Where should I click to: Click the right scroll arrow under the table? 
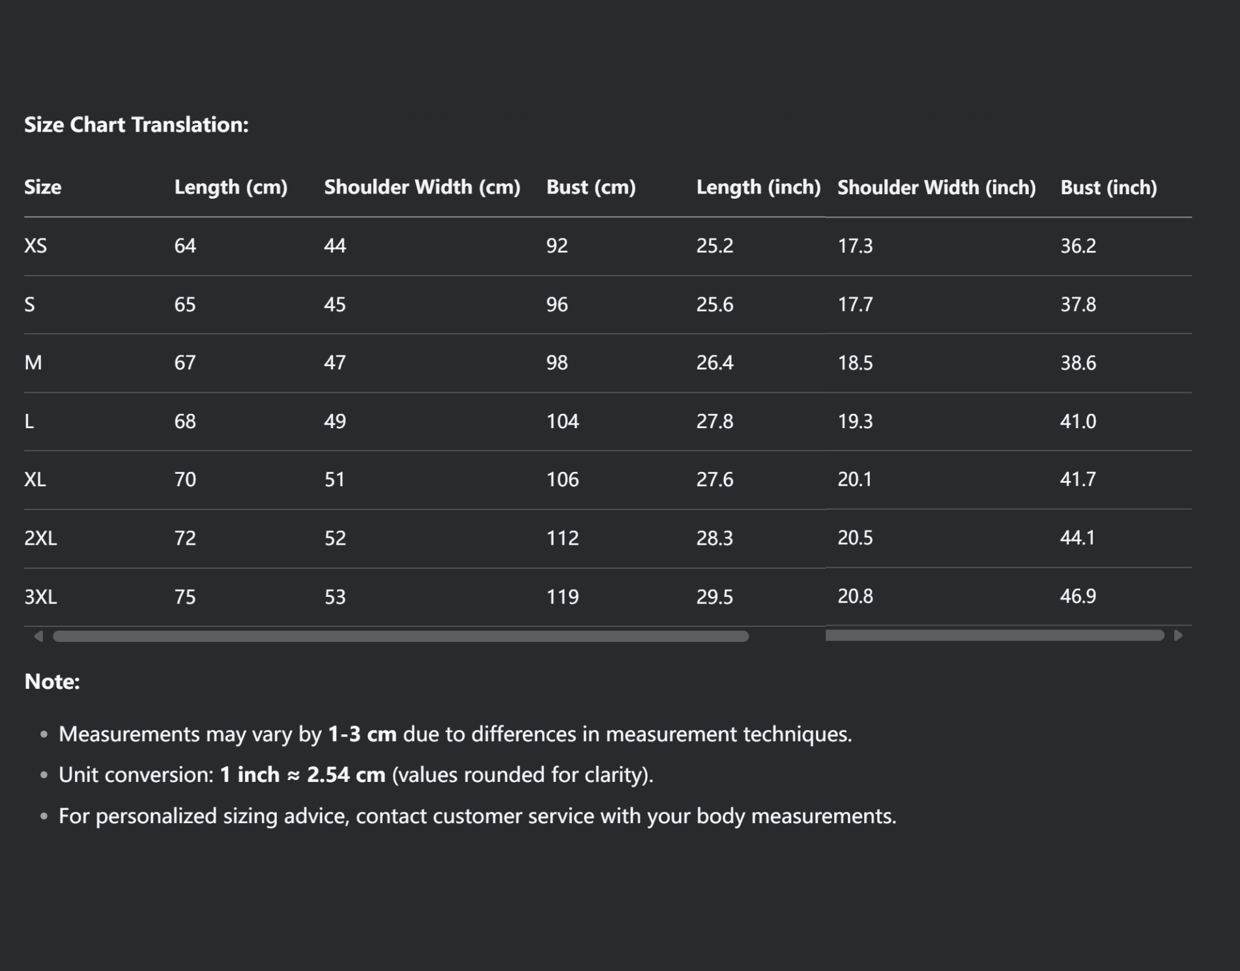[x=1178, y=635]
